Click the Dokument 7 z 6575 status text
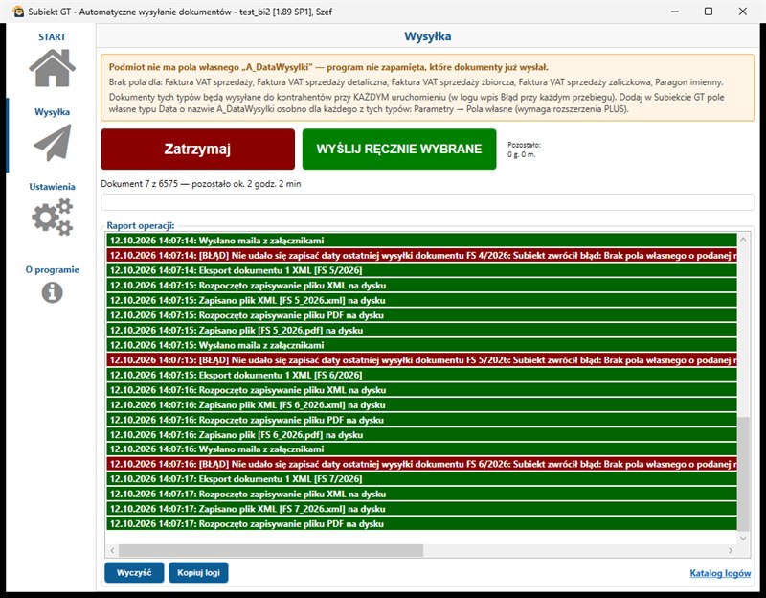This screenshot has width=766, height=598. (x=201, y=184)
